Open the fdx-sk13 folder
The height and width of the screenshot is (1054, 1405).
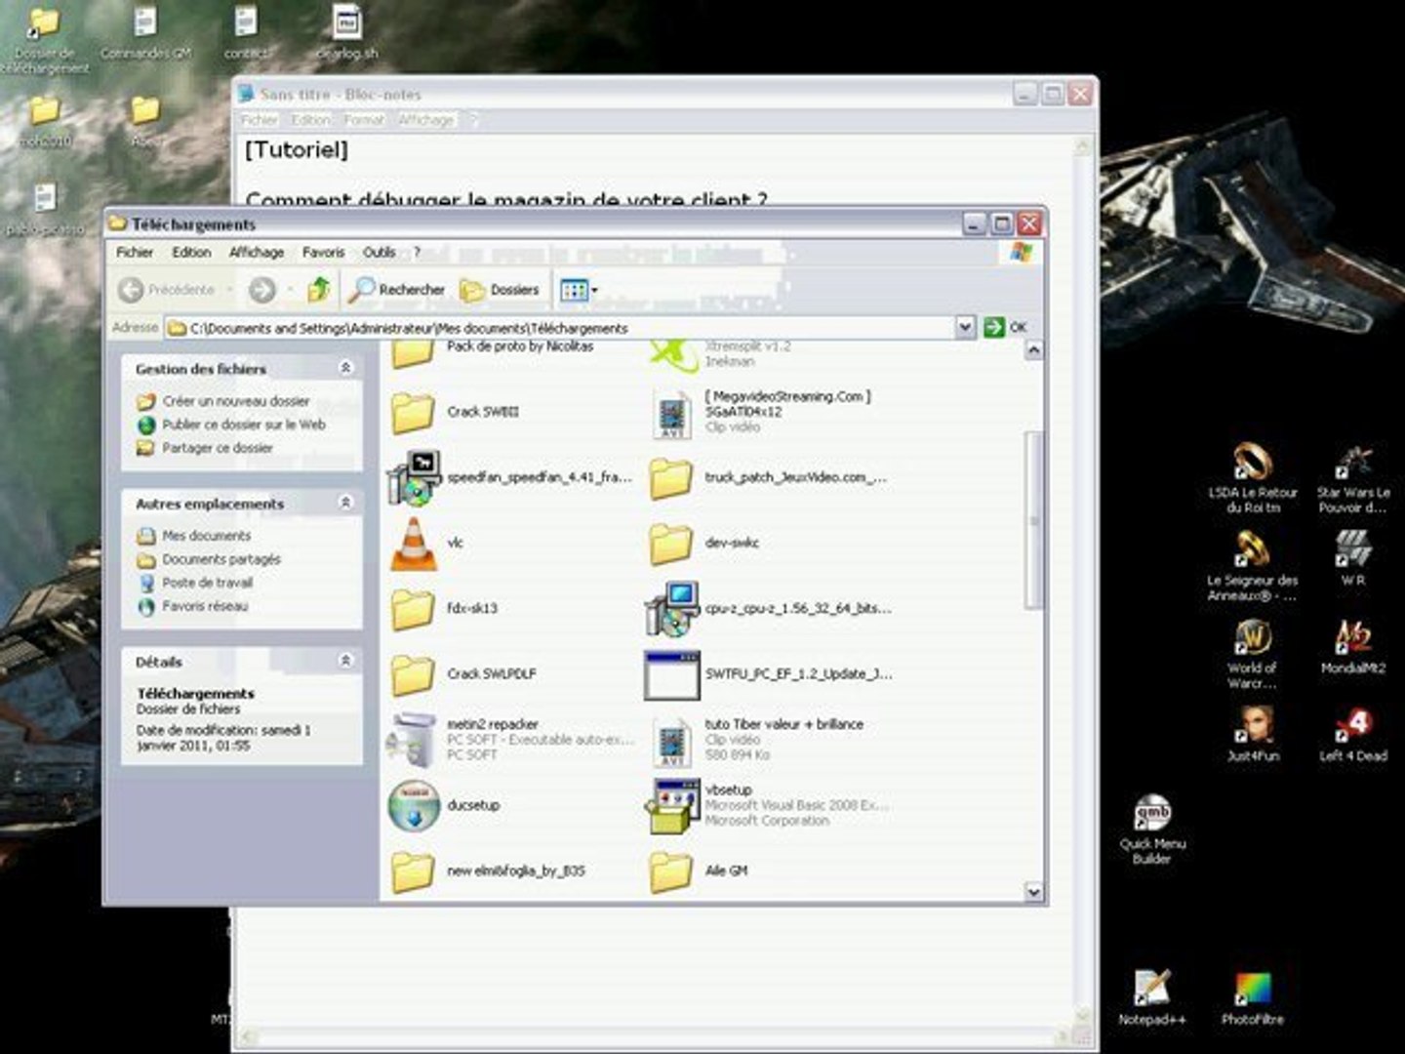[x=413, y=608]
